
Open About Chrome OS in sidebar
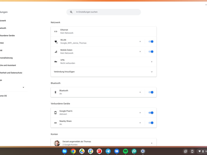[x=3, y=96]
